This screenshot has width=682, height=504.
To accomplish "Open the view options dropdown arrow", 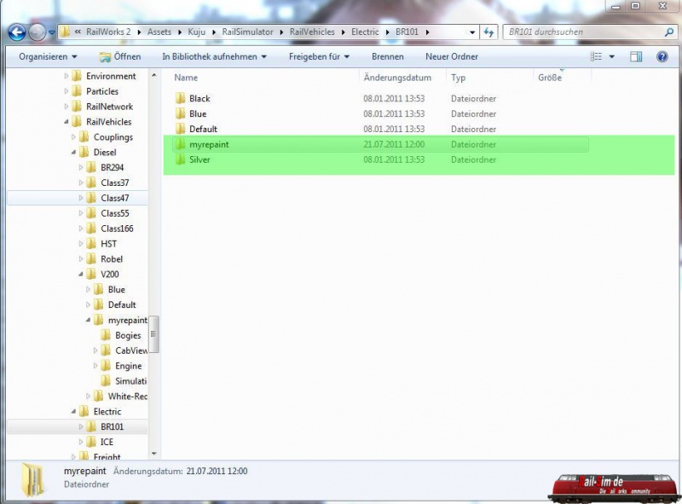I will tap(611, 56).
